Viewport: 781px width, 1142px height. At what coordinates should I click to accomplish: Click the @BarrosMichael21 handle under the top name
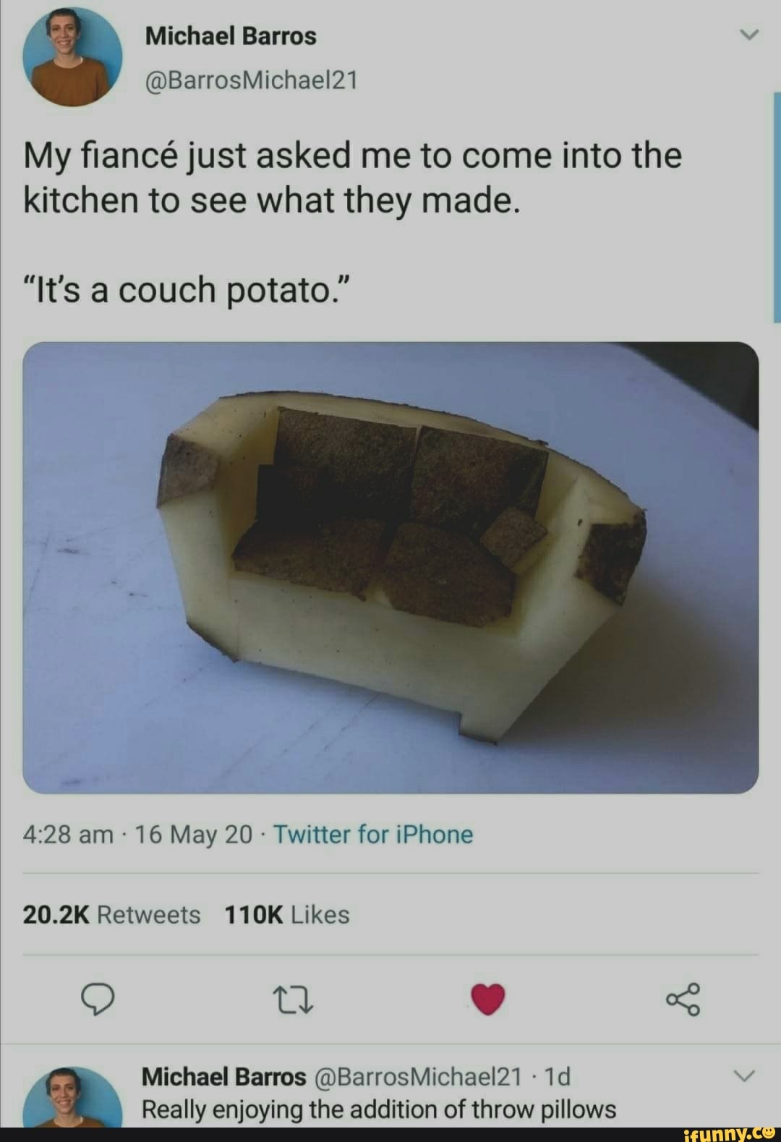coord(252,80)
